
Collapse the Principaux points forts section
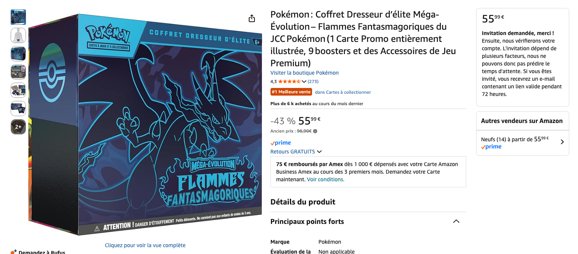pos(456,221)
